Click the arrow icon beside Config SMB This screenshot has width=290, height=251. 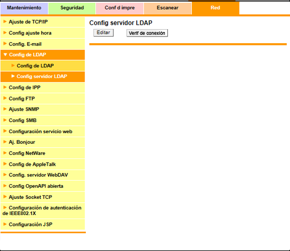[5, 120]
